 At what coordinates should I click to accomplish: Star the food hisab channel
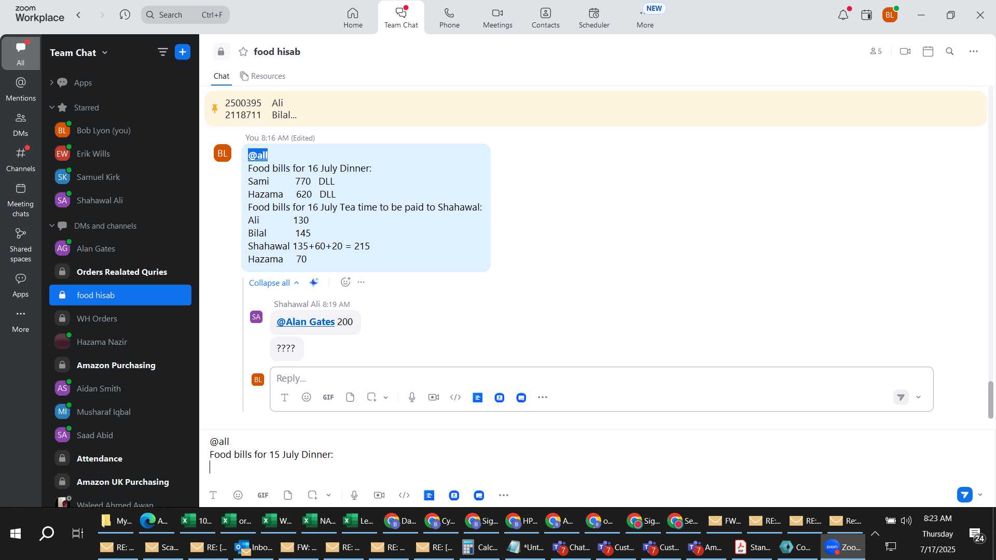click(243, 51)
